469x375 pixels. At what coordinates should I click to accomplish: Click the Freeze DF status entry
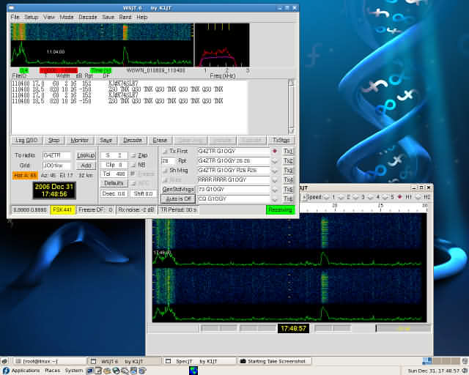(95, 209)
